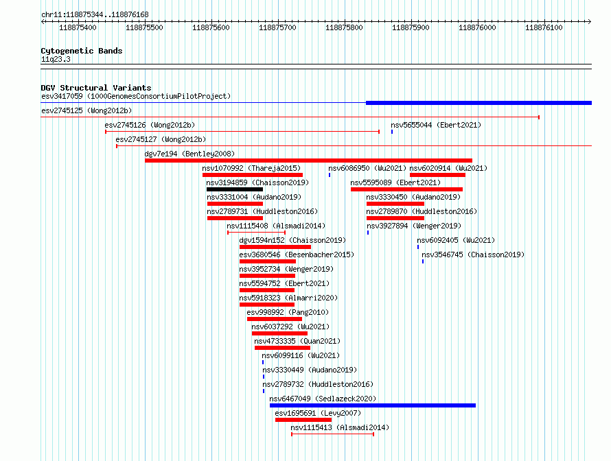Click ruler position 118875400

(78, 27)
